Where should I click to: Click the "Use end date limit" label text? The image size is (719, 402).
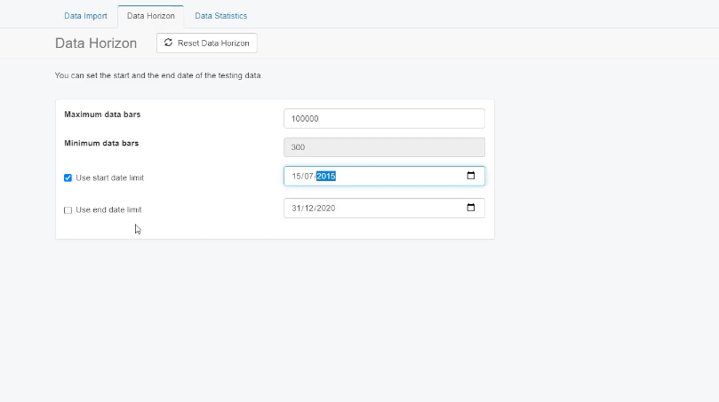pyautogui.click(x=108, y=210)
